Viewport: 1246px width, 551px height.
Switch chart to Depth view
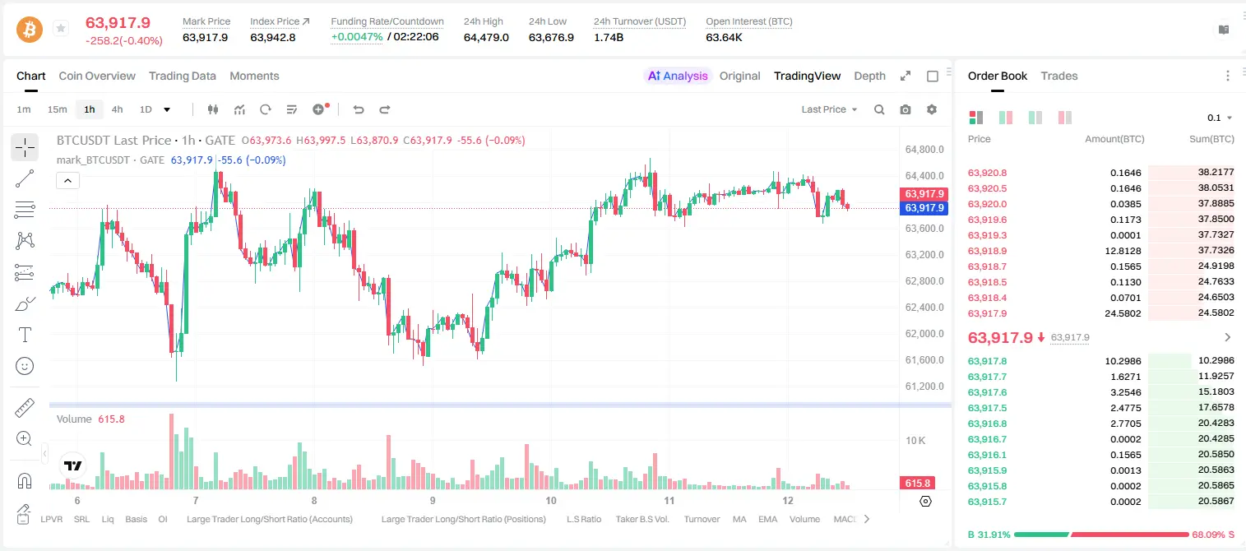point(869,76)
